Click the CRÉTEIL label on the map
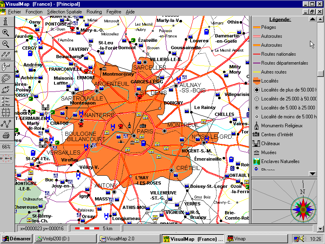 pyautogui.click(x=188, y=168)
